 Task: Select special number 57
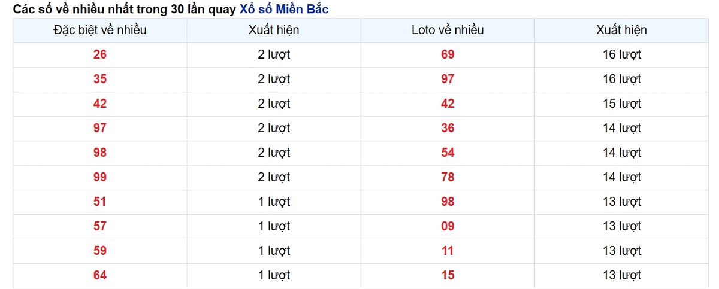point(100,226)
